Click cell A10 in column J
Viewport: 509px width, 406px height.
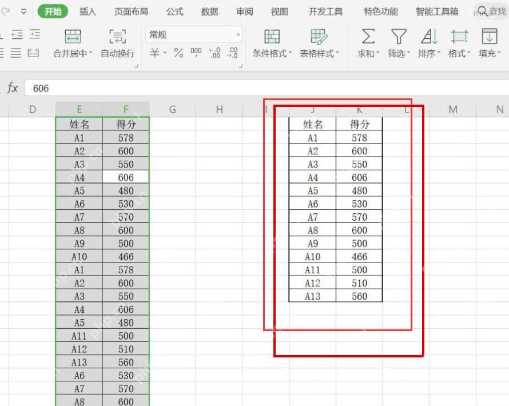coord(313,256)
